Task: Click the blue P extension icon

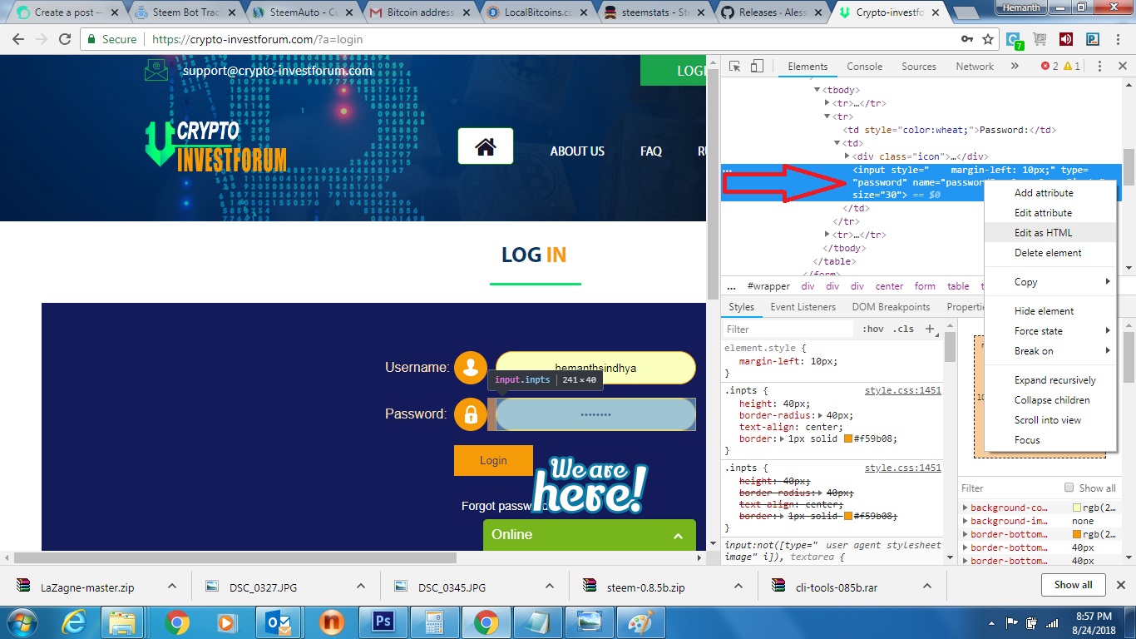Action: click(x=1093, y=39)
